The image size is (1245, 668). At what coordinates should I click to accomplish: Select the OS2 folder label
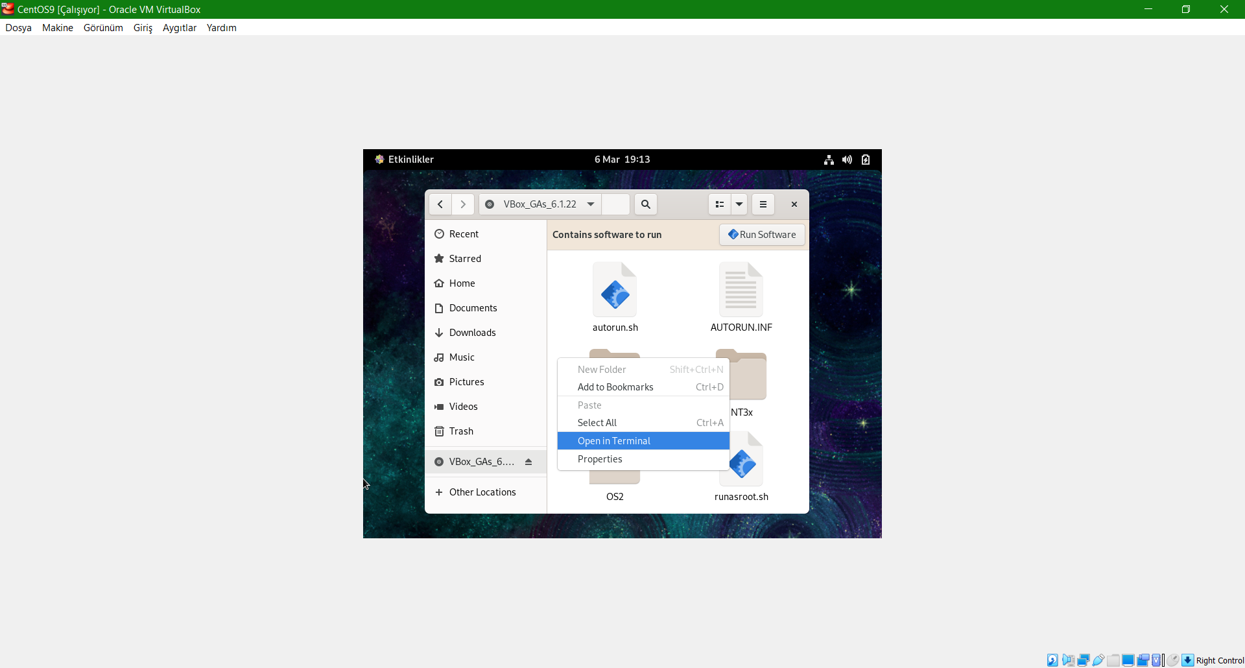[x=615, y=497]
